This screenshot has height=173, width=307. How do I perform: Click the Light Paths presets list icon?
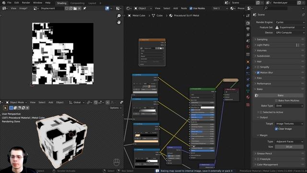[297, 45]
